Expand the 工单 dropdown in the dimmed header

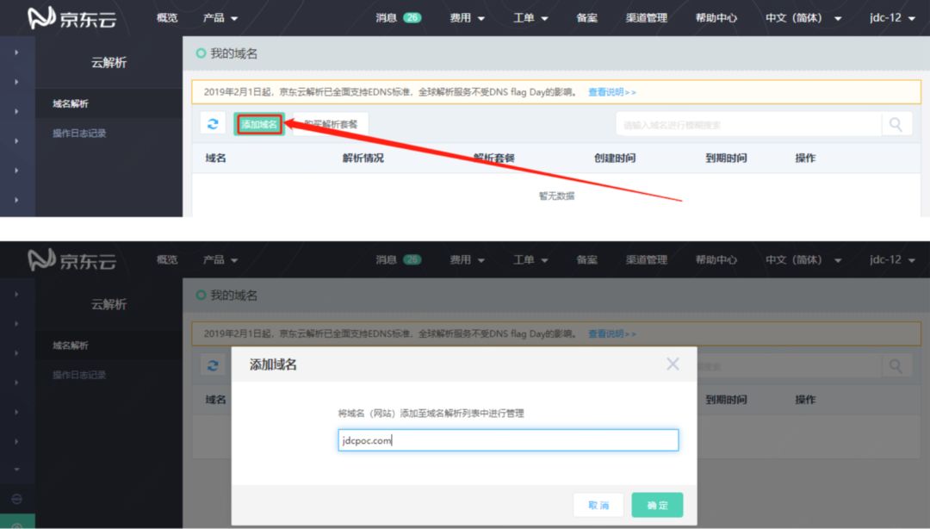(x=530, y=259)
